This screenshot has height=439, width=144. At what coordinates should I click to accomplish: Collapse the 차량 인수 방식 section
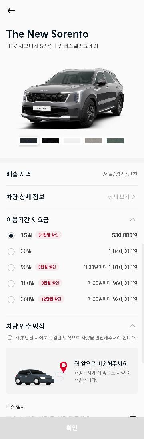click(x=133, y=326)
